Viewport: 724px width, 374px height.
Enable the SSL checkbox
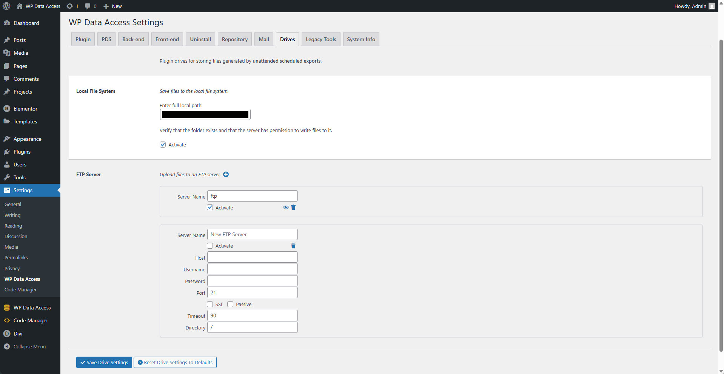210,304
